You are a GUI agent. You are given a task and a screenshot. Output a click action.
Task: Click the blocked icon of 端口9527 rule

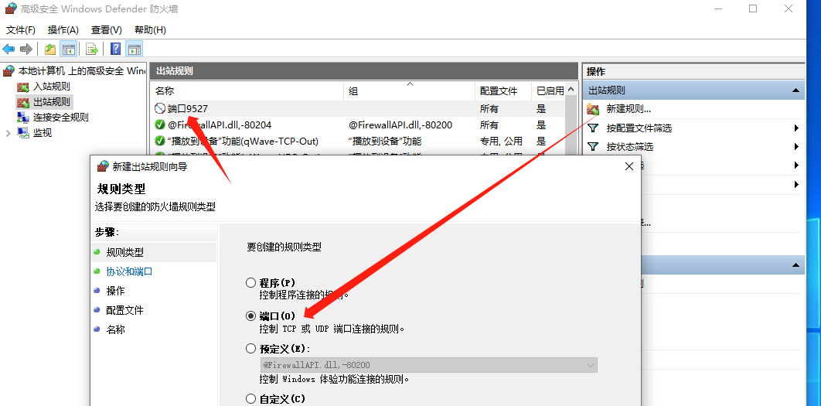pyautogui.click(x=160, y=108)
